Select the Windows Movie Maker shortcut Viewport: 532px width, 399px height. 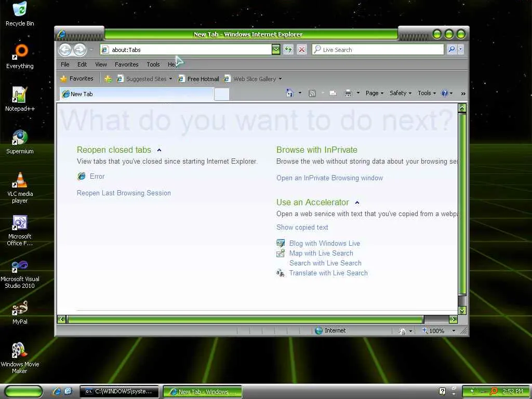pos(20,358)
